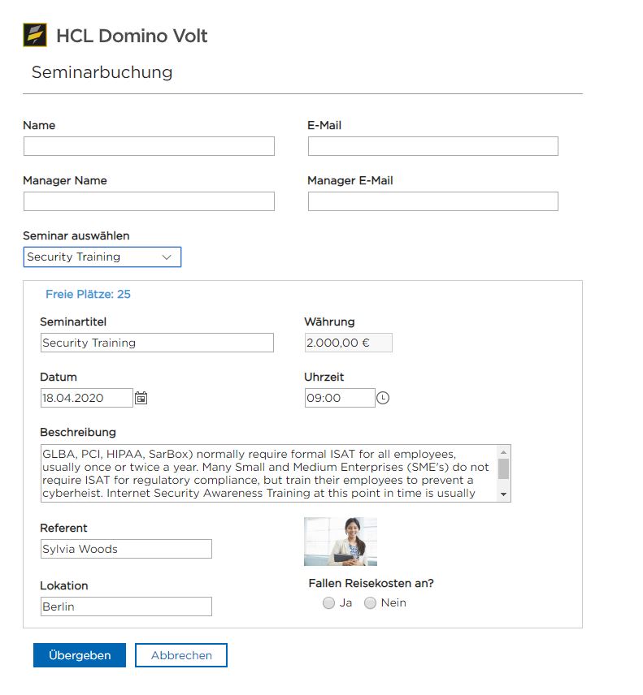Select Nein for Reisekosten
The width and height of the screenshot is (643, 695).
pyautogui.click(x=371, y=602)
